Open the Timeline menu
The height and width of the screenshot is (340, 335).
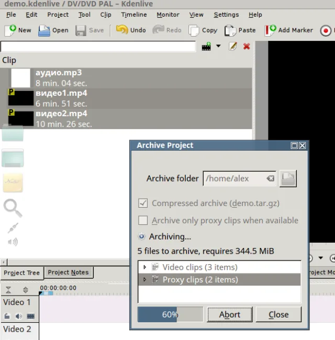point(134,15)
